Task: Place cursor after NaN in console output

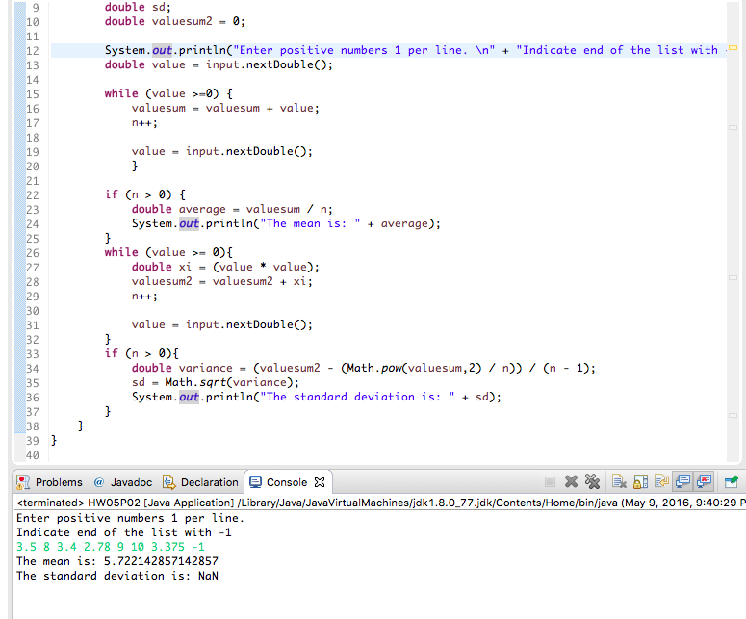Action: (x=220, y=576)
